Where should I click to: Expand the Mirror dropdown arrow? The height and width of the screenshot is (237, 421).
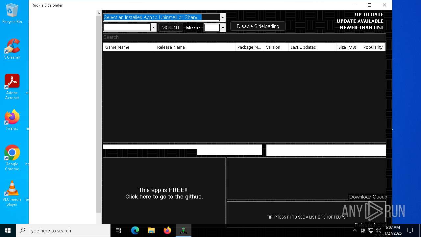pos(223,28)
